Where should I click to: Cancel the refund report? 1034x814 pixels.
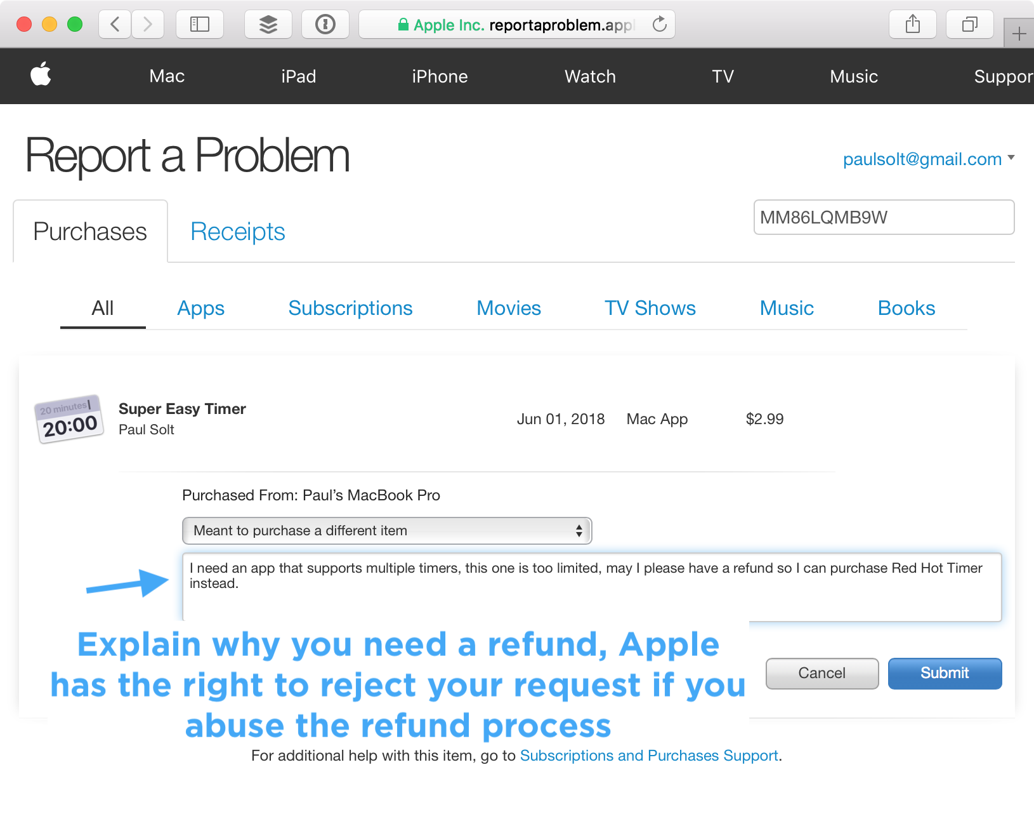pos(821,673)
